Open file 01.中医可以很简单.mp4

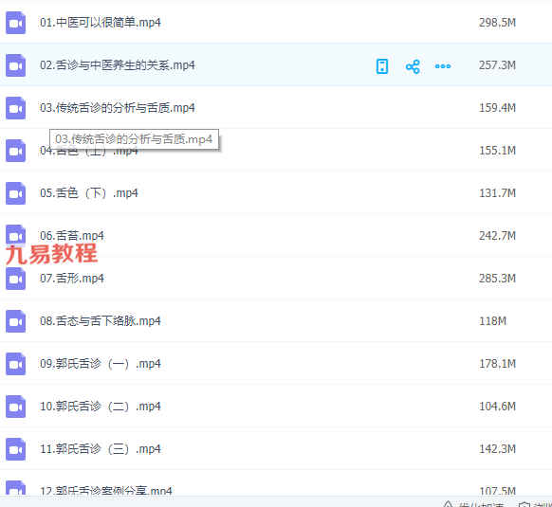click(101, 23)
